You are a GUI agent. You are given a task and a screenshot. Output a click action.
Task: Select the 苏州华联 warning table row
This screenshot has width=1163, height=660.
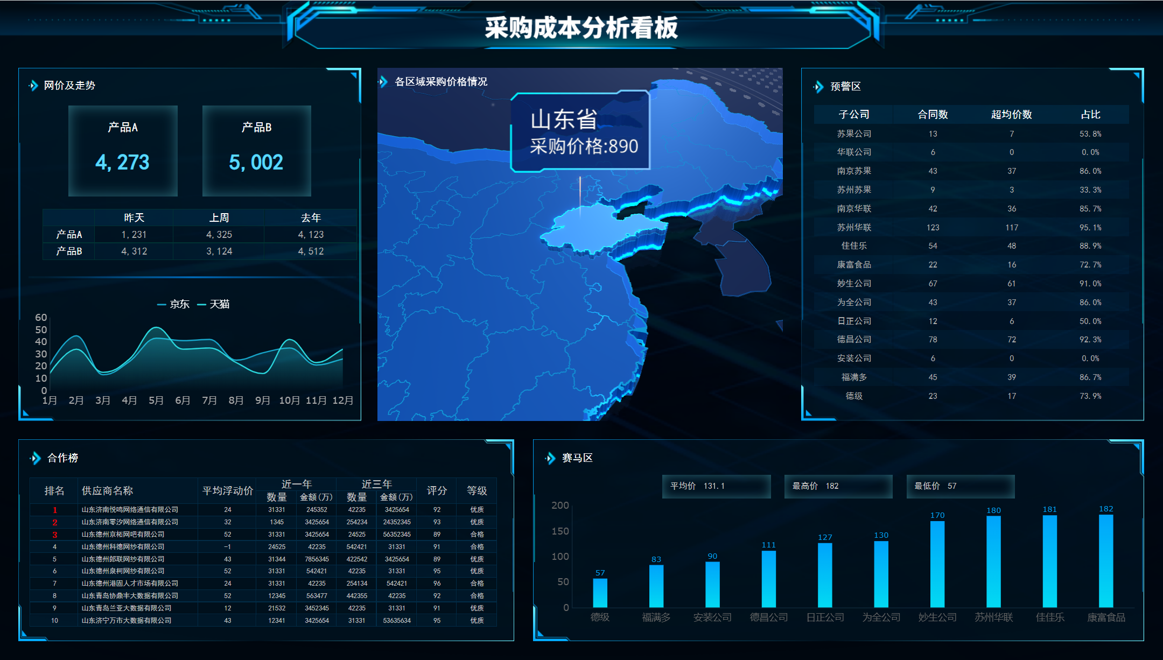click(x=854, y=228)
